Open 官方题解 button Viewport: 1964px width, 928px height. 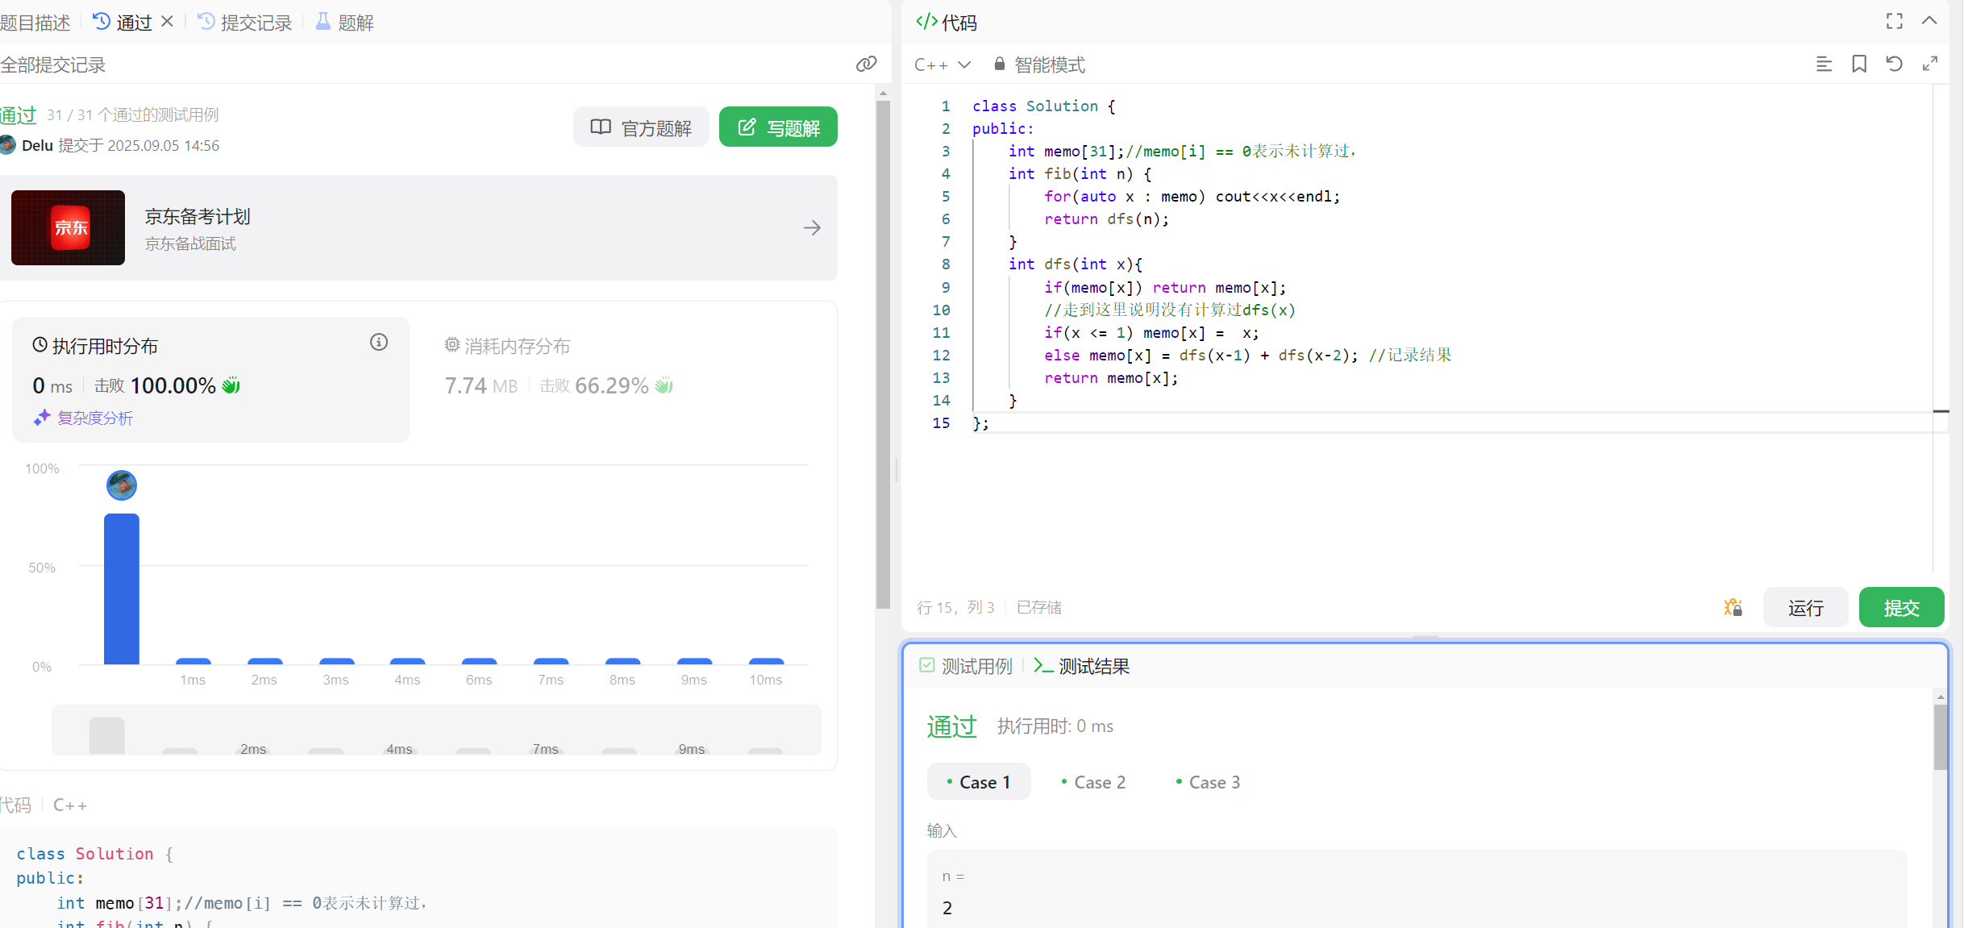[641, 127]
